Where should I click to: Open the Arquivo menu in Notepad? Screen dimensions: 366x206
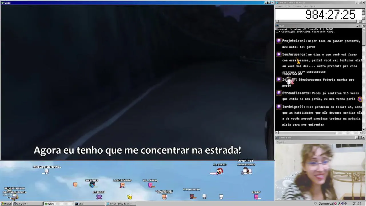click(280, 6)
